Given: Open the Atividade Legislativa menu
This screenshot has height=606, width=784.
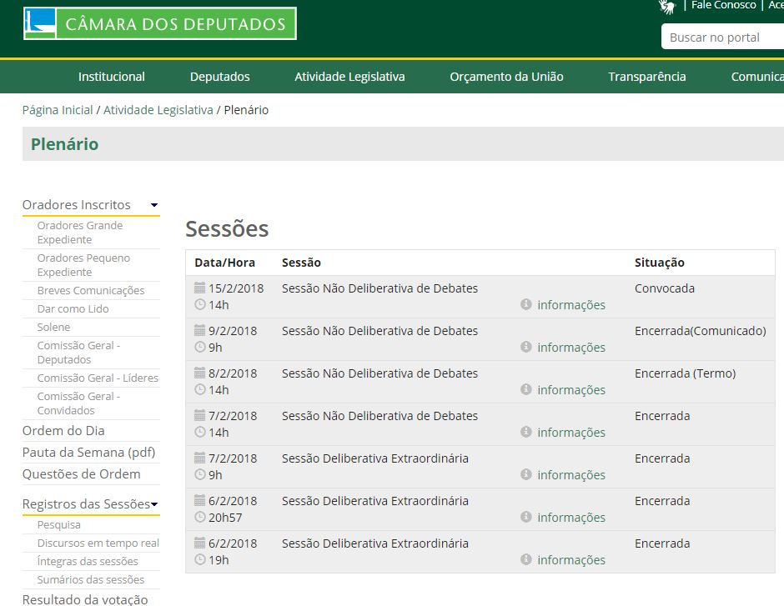Looking at the screenshot, I should tap(349, 77).
